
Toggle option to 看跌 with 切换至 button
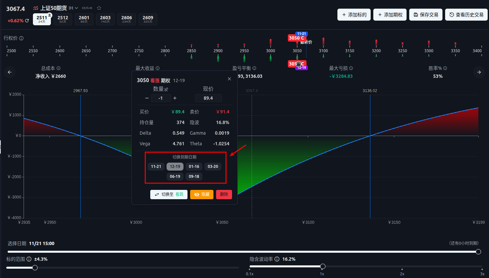pos(169,195)
